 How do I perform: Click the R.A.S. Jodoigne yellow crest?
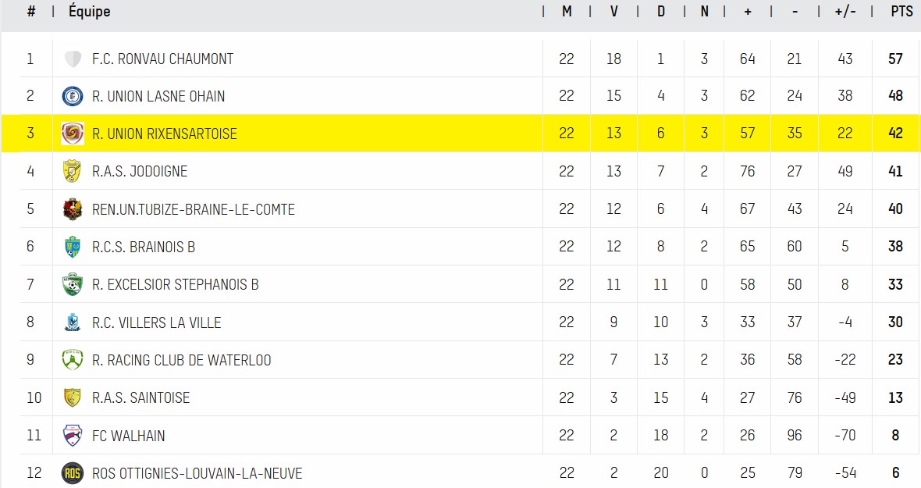pos(73,171)
